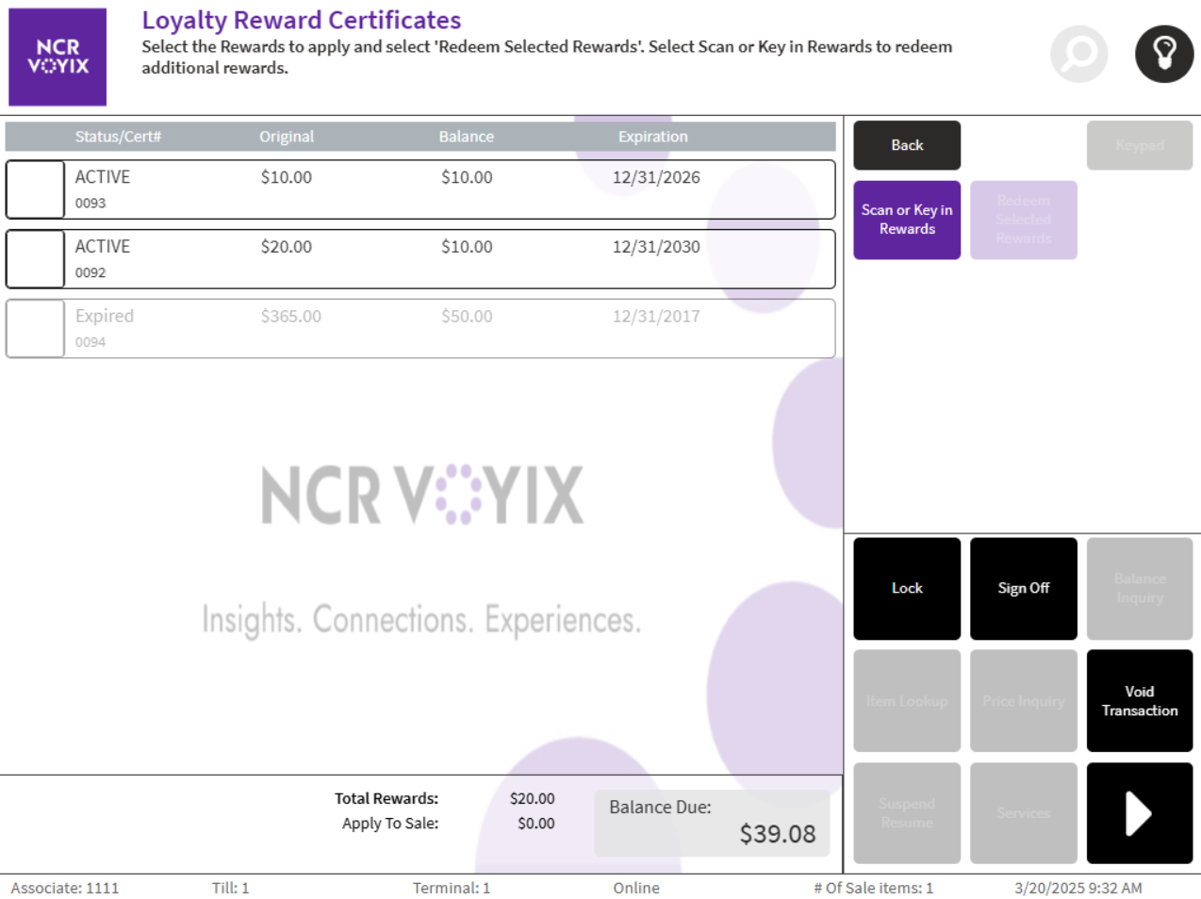Image resolution: width=1201 pixels, height=899 pixels.
Task: Click the right arrow next page button
Action: tap(1139, 813)
